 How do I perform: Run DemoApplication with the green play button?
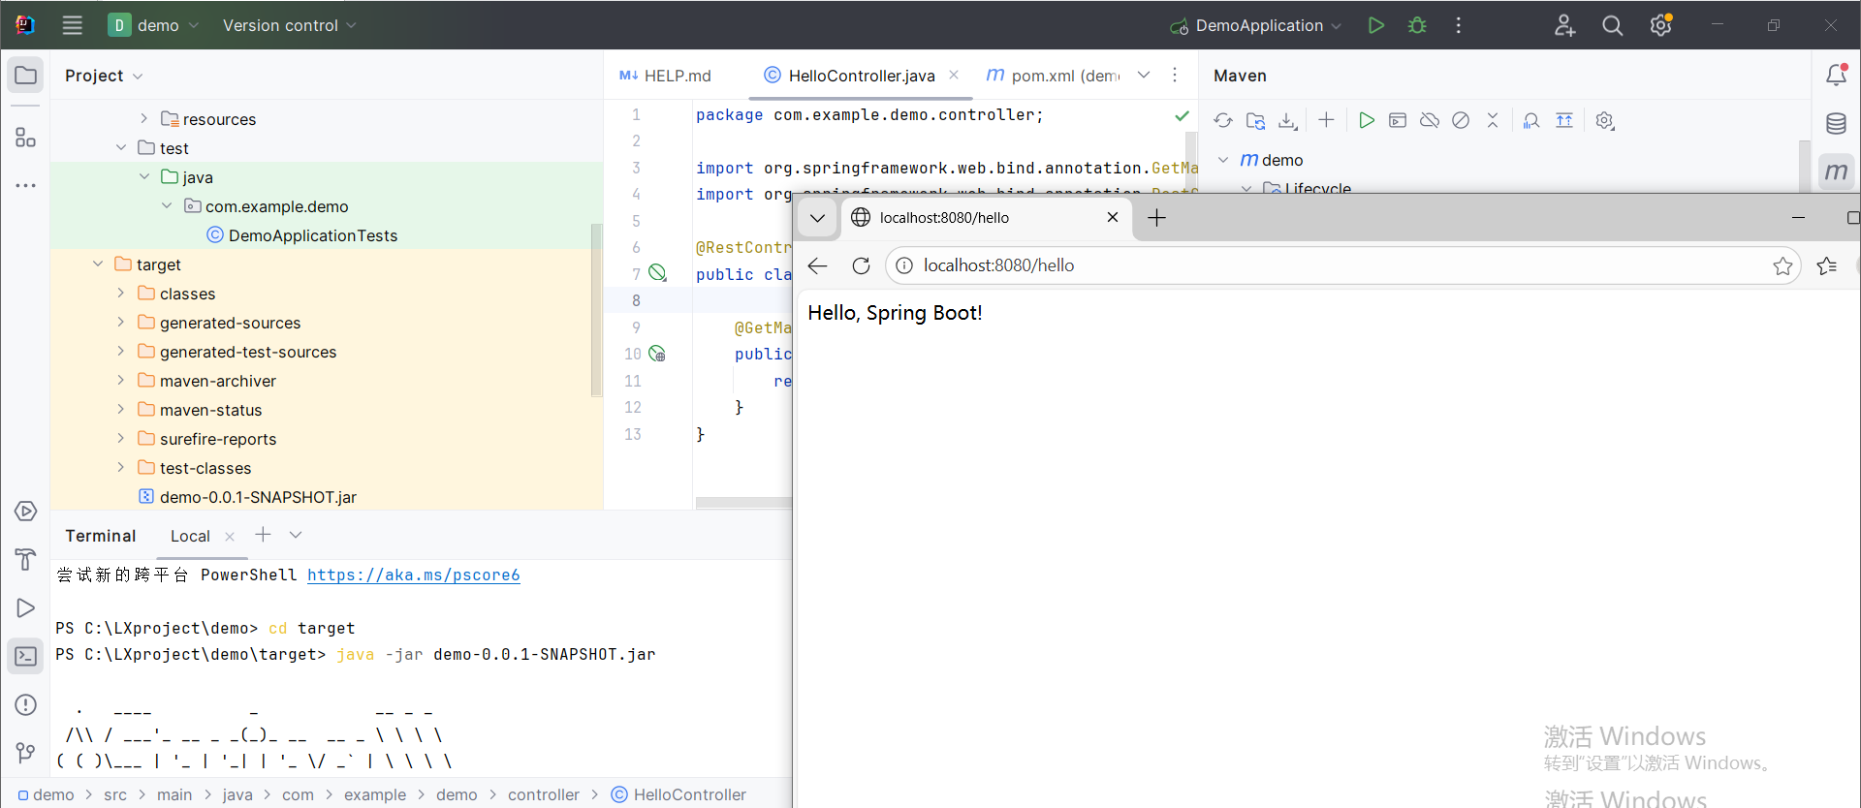point(1375,25)
